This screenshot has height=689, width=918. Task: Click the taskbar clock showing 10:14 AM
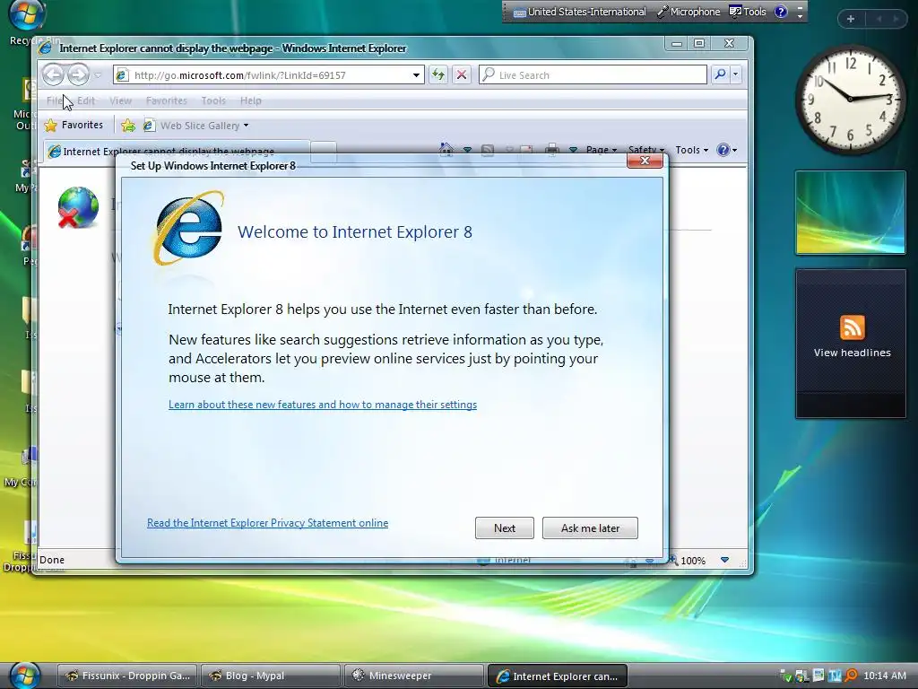click(884, 676)
